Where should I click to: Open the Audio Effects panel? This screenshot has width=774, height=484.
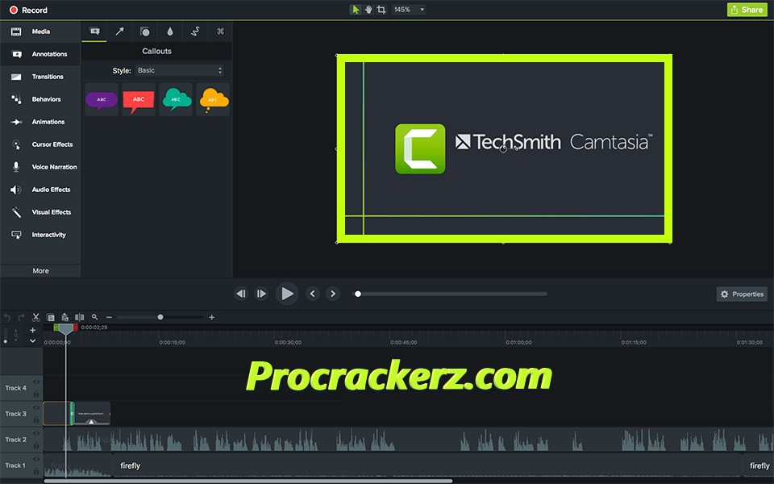click(x=40, y=190)
